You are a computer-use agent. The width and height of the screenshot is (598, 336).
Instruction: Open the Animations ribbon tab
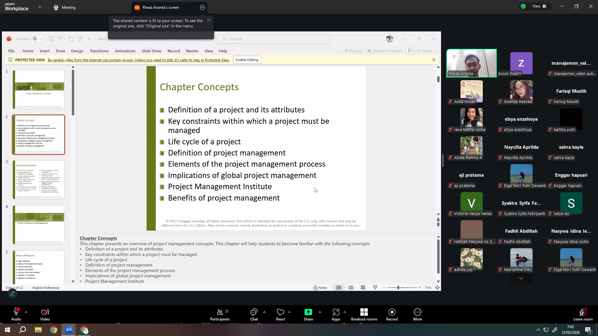point(125,51)
